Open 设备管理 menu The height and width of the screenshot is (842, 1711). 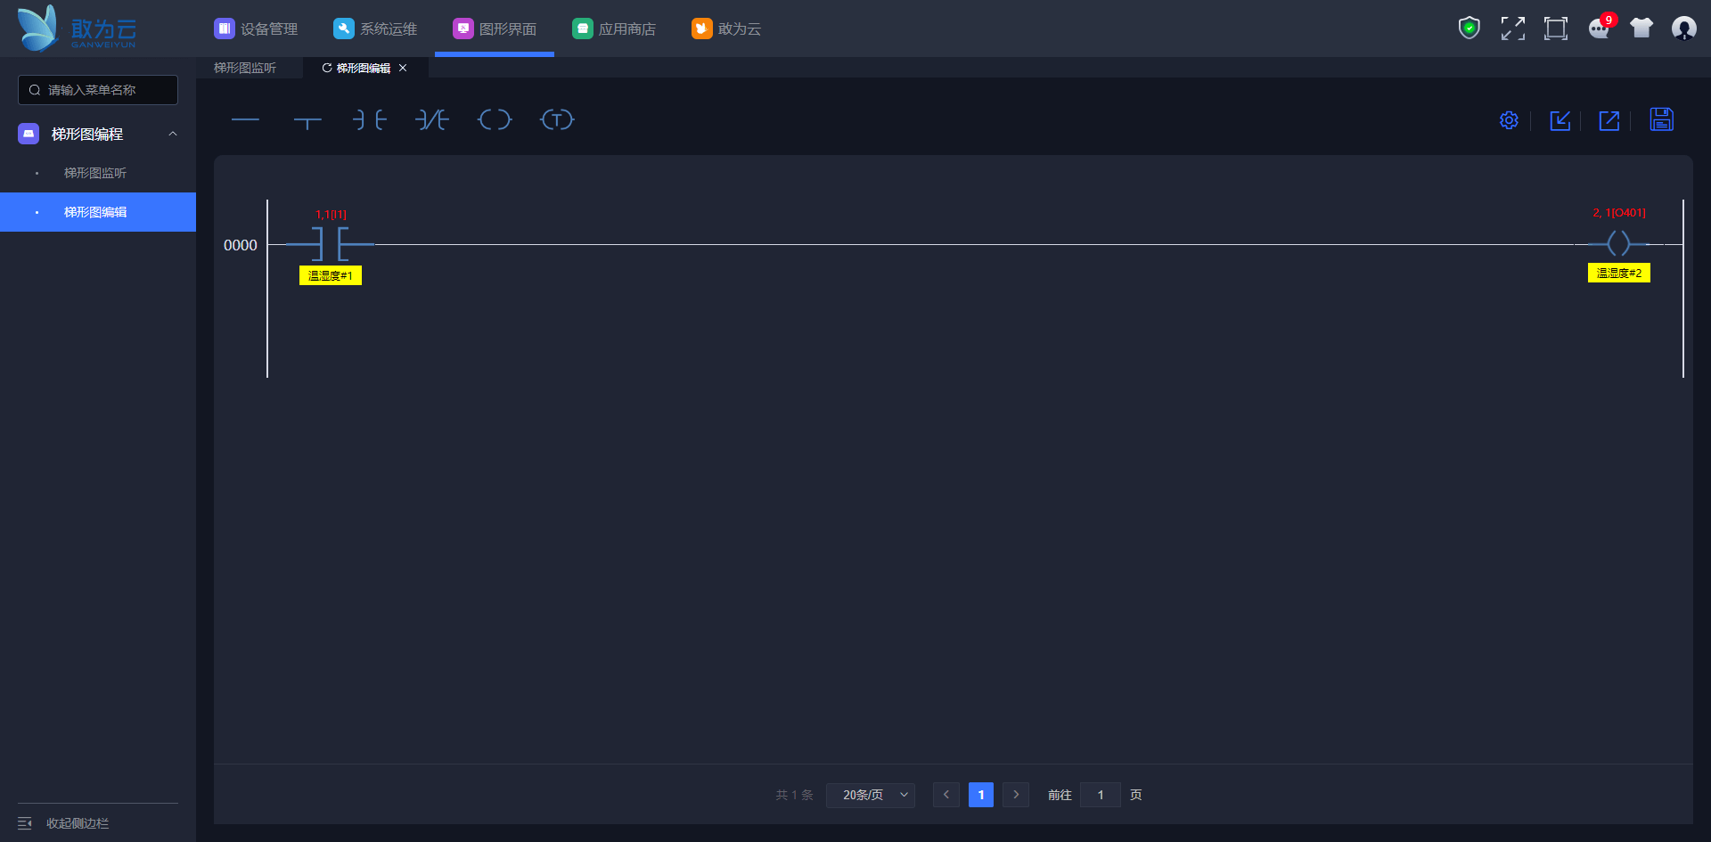(256, 29)
